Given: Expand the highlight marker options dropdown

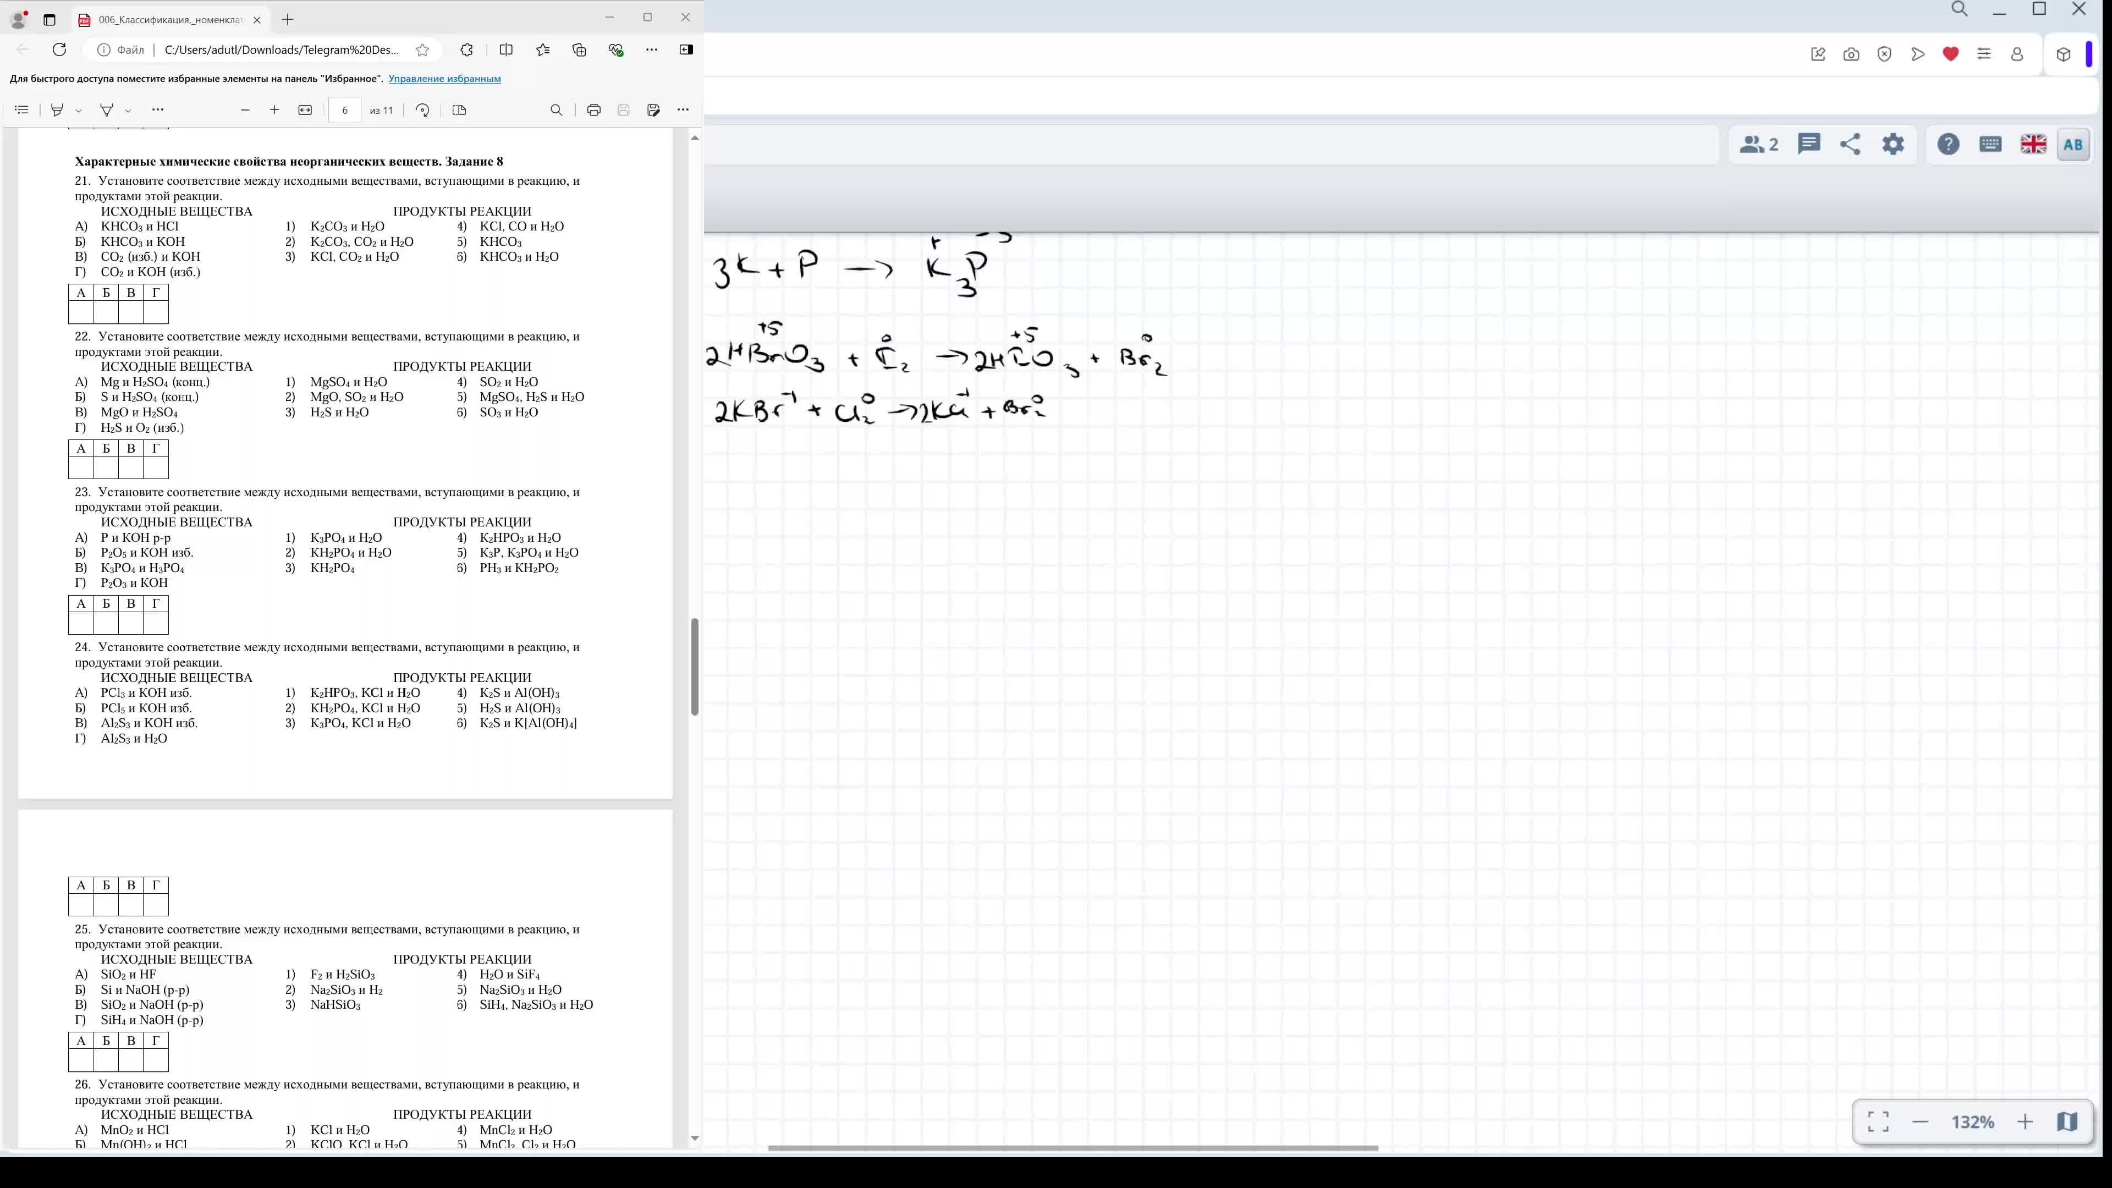Looking at the screenshot, I should (79, 110).
